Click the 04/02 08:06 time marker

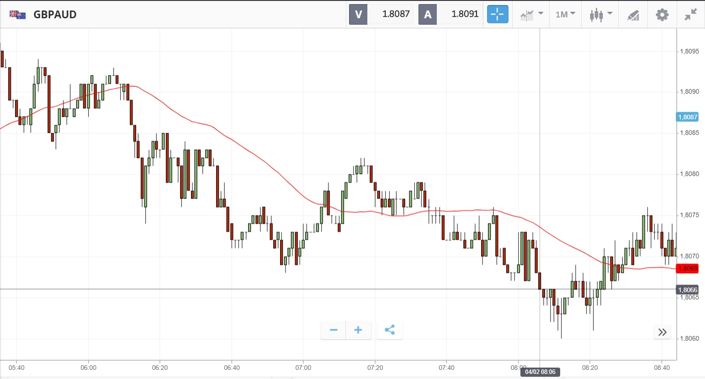540,372
